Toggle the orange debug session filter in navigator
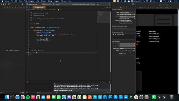 click(24, 93)
